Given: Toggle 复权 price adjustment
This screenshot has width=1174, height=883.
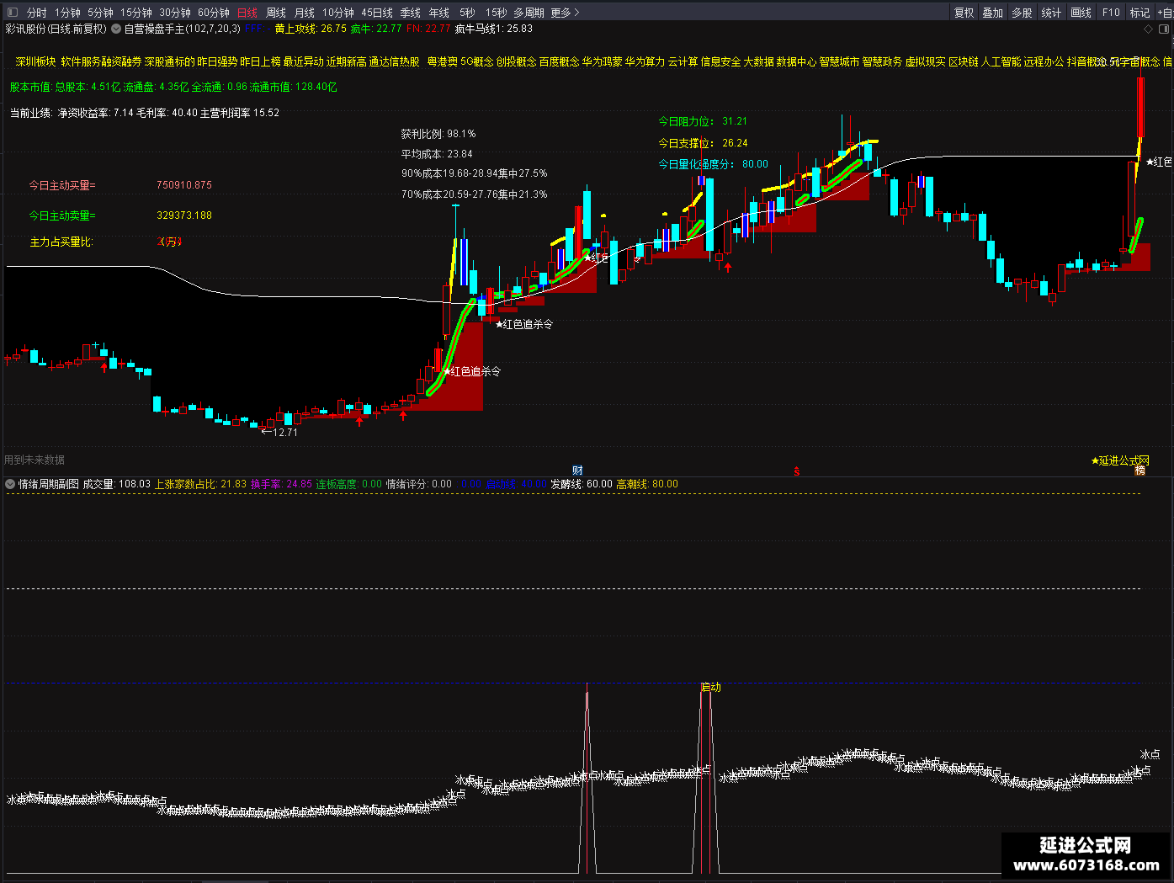Looking at the screenshot, I should 964,13.
